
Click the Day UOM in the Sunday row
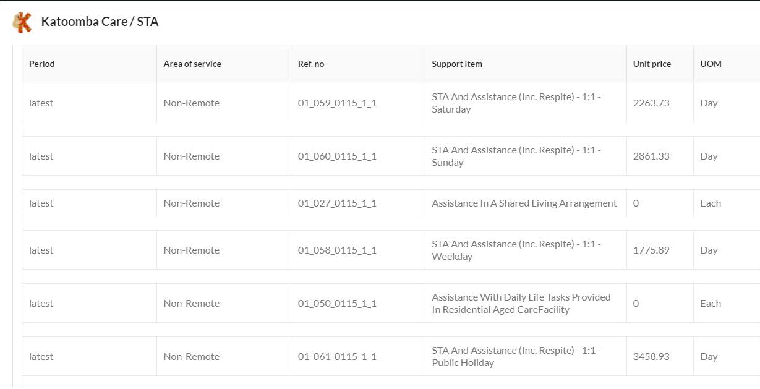[709, 156]
